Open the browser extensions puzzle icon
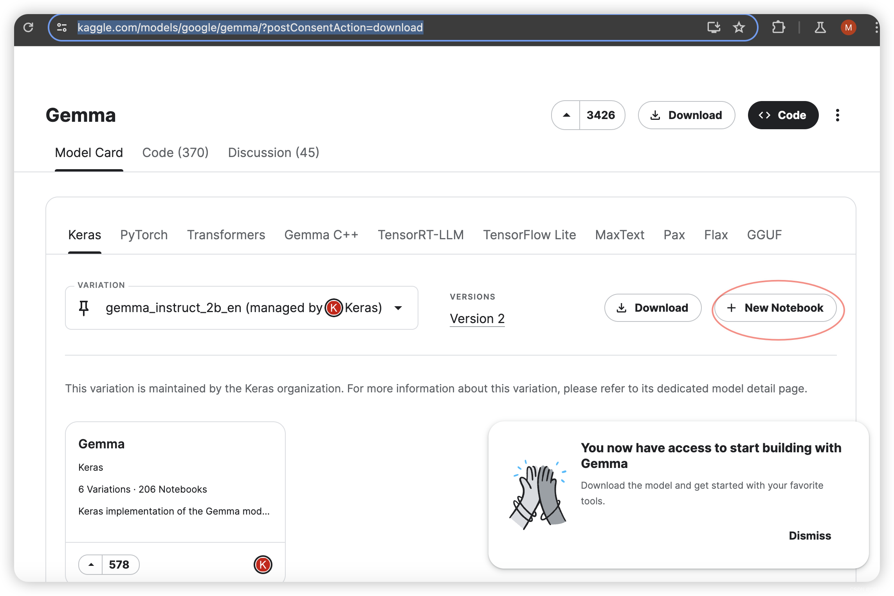894x596 pixels. tap(778, 27)
